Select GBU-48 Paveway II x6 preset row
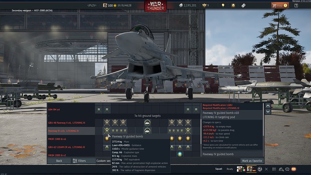Image resolution: width=311 pixels, height=175 pixels. pos(71,123)
